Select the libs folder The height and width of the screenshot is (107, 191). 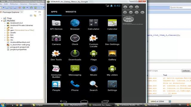pyautogui.click(x=12, y=37)
